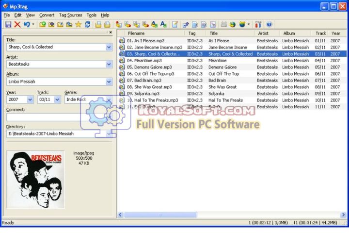349x233 pixels.
Task: Click the horizontal scrollbar thumb
Action: pyautogui.click(x=160, y=215)
